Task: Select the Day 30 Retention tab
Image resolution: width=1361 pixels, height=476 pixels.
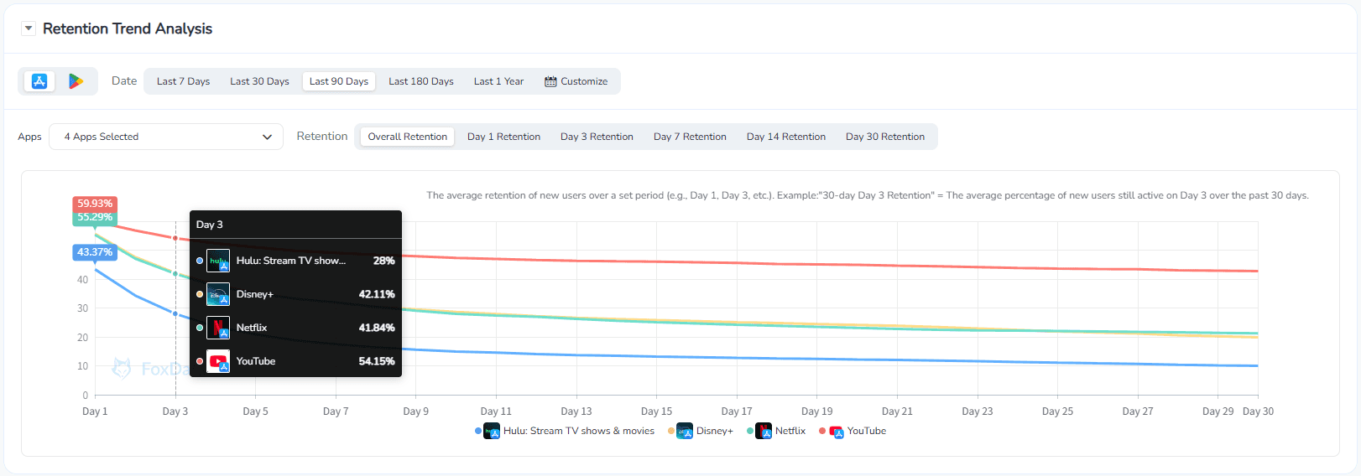Action: click(x=884, y=137)
